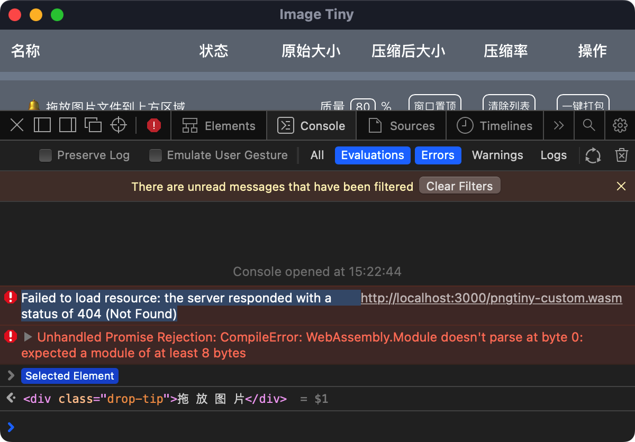Click the Console opened timestamp text

pos(317,272)
